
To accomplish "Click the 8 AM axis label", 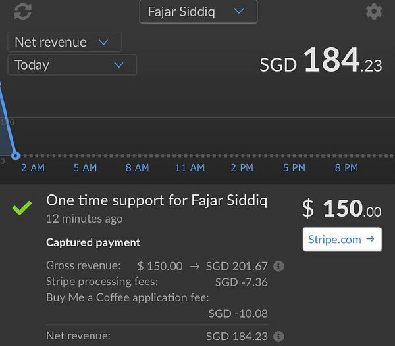I will click(x=137, y=168).
